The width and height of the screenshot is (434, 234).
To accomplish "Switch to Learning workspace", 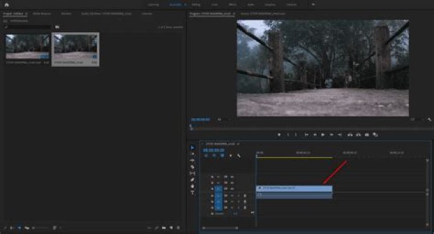I will point(154,5).
